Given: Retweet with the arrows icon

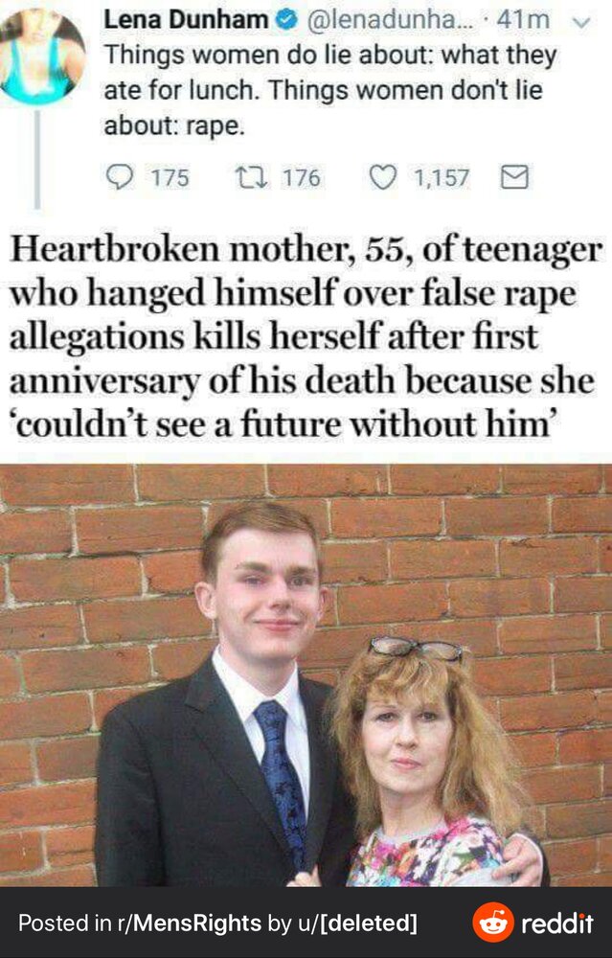Looking at the screenshot, I should click(x=252, y=177).
